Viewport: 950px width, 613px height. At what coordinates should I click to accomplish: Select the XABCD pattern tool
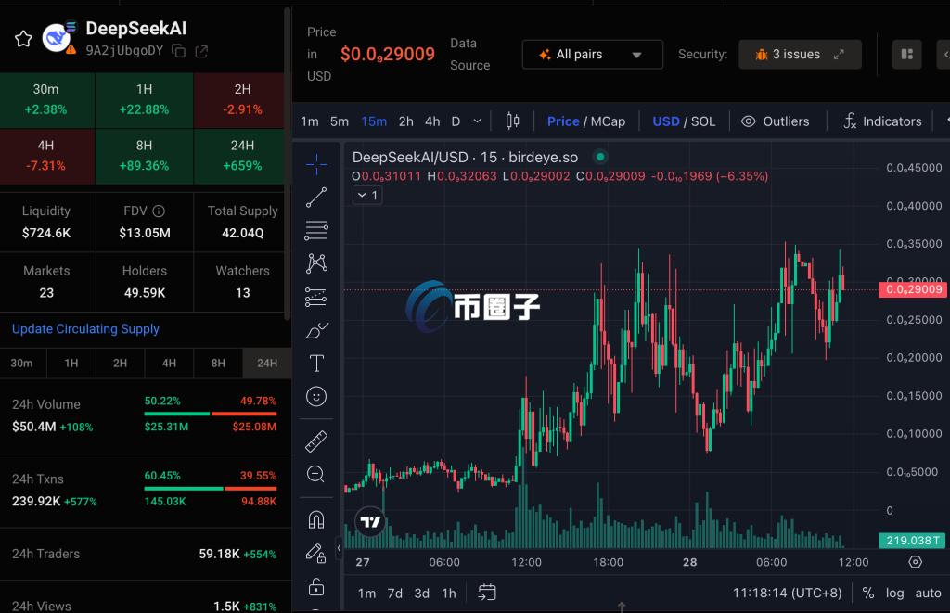pyautogui.click(x=316, y=263)
